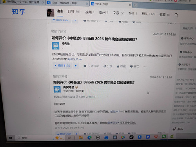196x147 pixels.
Task: Click the 发布于 2026-01-02 21:40 timestamp
Action: point(69,128)
